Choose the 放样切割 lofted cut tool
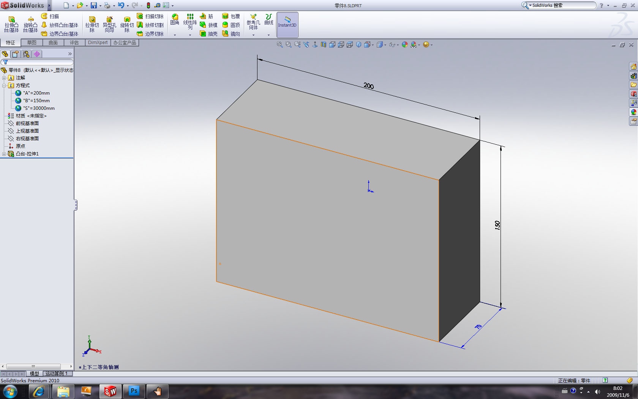 150,25
